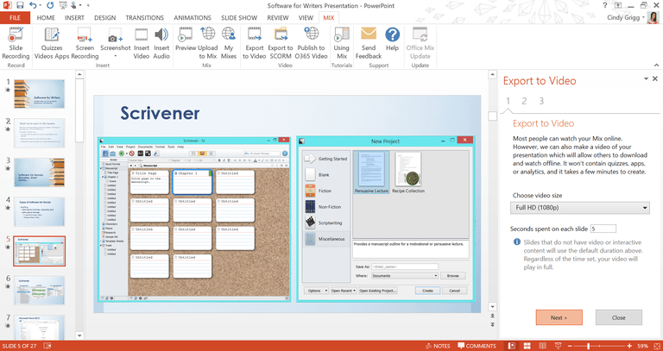Image resolution: width=663 pixels, height=351 pixels.
Task: Open My Mixes
Action: coord(229,44)
